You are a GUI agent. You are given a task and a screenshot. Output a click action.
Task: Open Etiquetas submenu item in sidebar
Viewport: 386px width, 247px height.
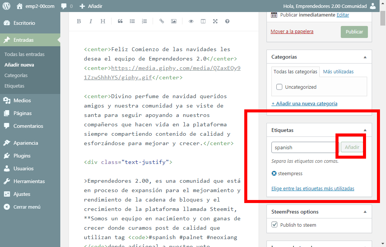click(14, 86)
